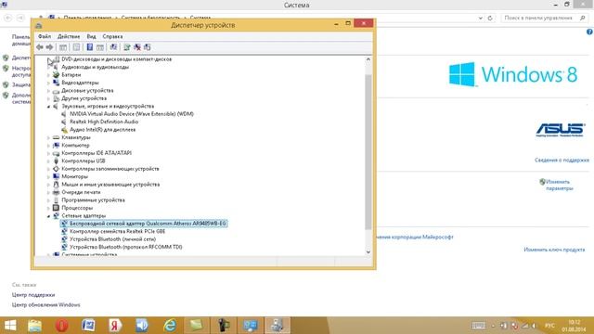Collapse the Сетевые адаптеры node
Screen dimensions: 594x334
point(48,216)
